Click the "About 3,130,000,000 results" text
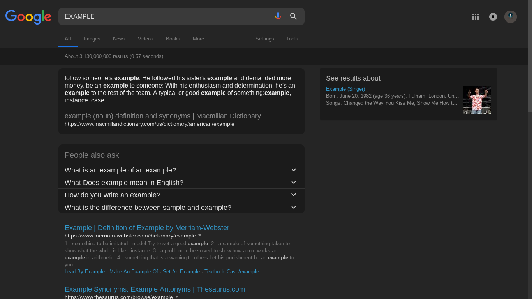The width and height of the screenshot is (532, 299). [114, 56]
